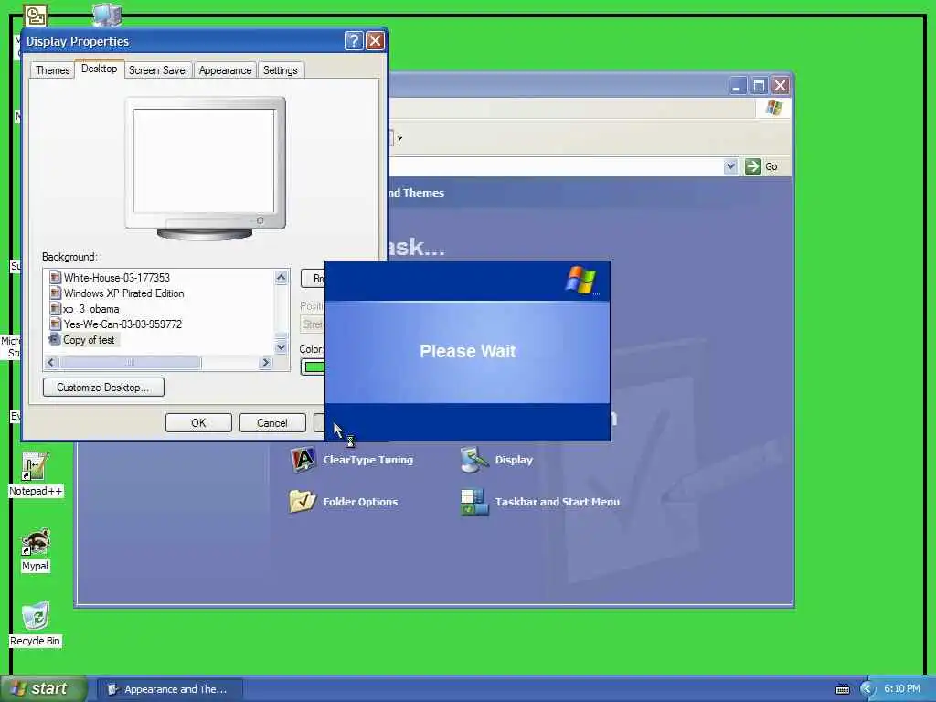936x702 pixels.
Task: Open ClearType Tuning in control panel
Action: 367,460
